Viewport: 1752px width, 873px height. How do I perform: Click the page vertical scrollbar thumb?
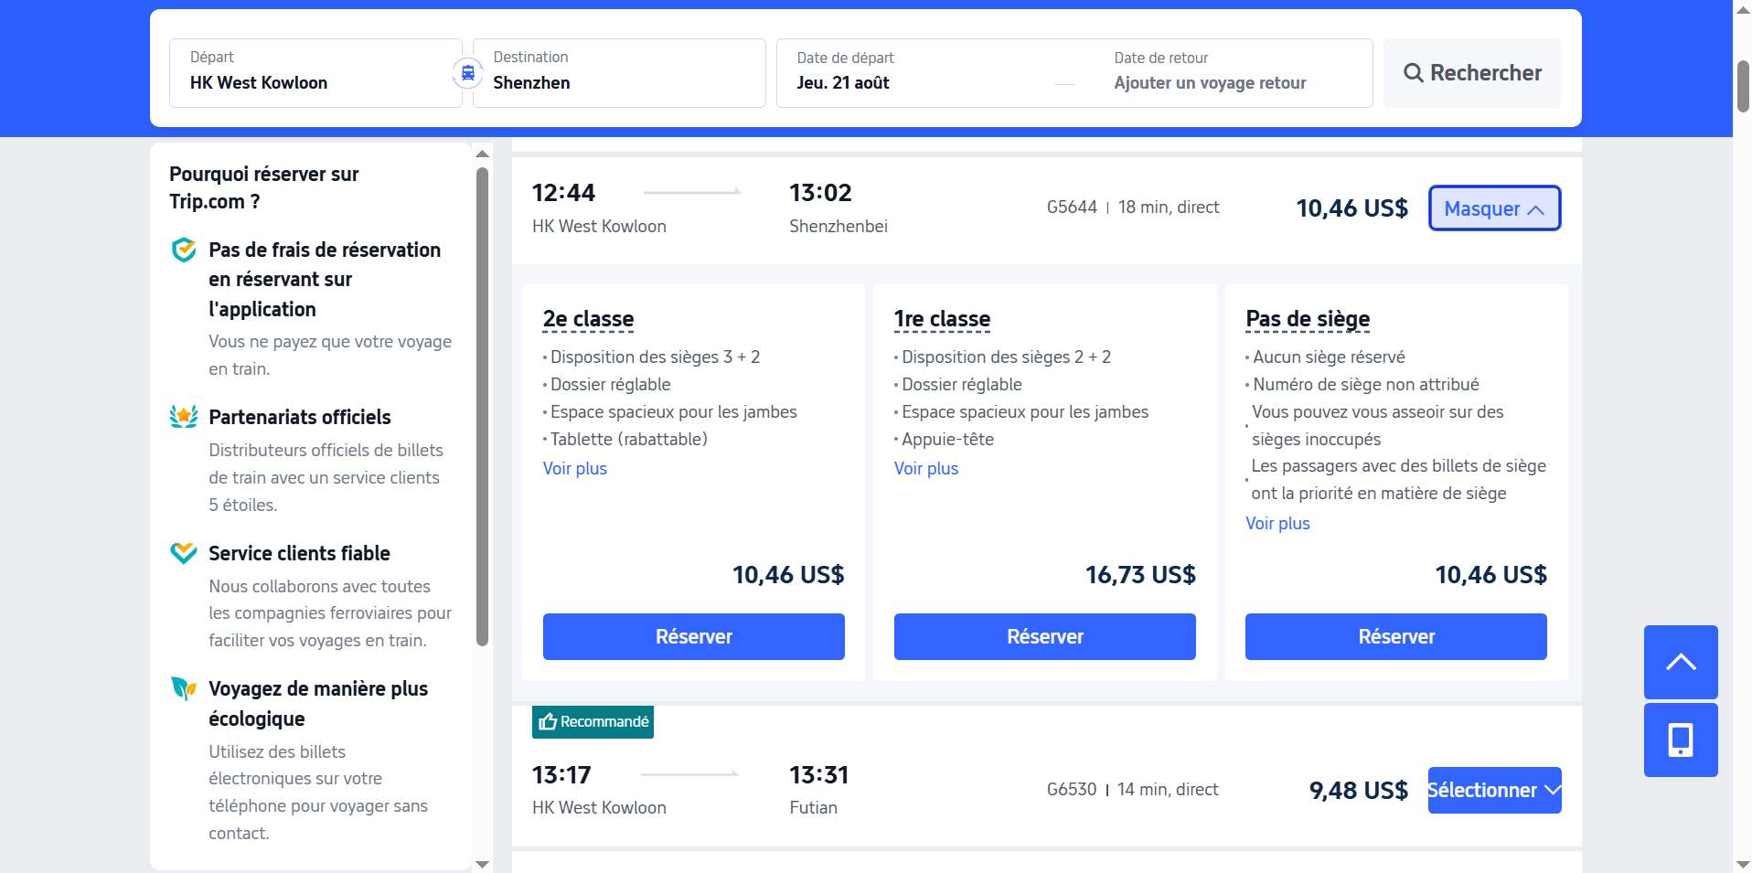click(1743, 86)
